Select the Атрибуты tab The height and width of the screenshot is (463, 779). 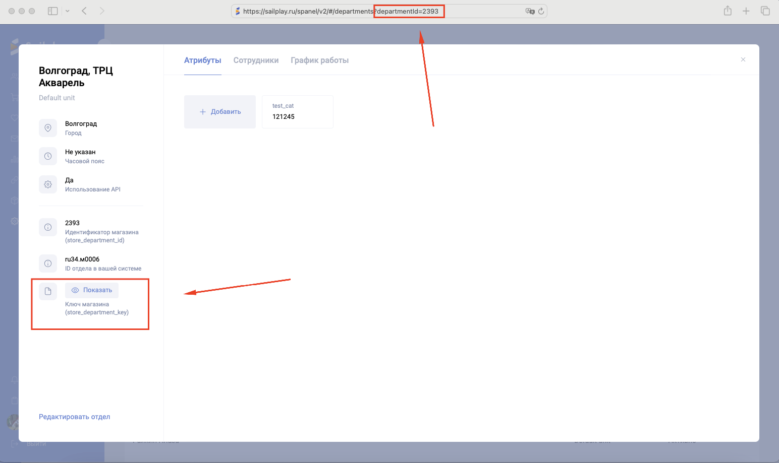click(x=202, y=60)
